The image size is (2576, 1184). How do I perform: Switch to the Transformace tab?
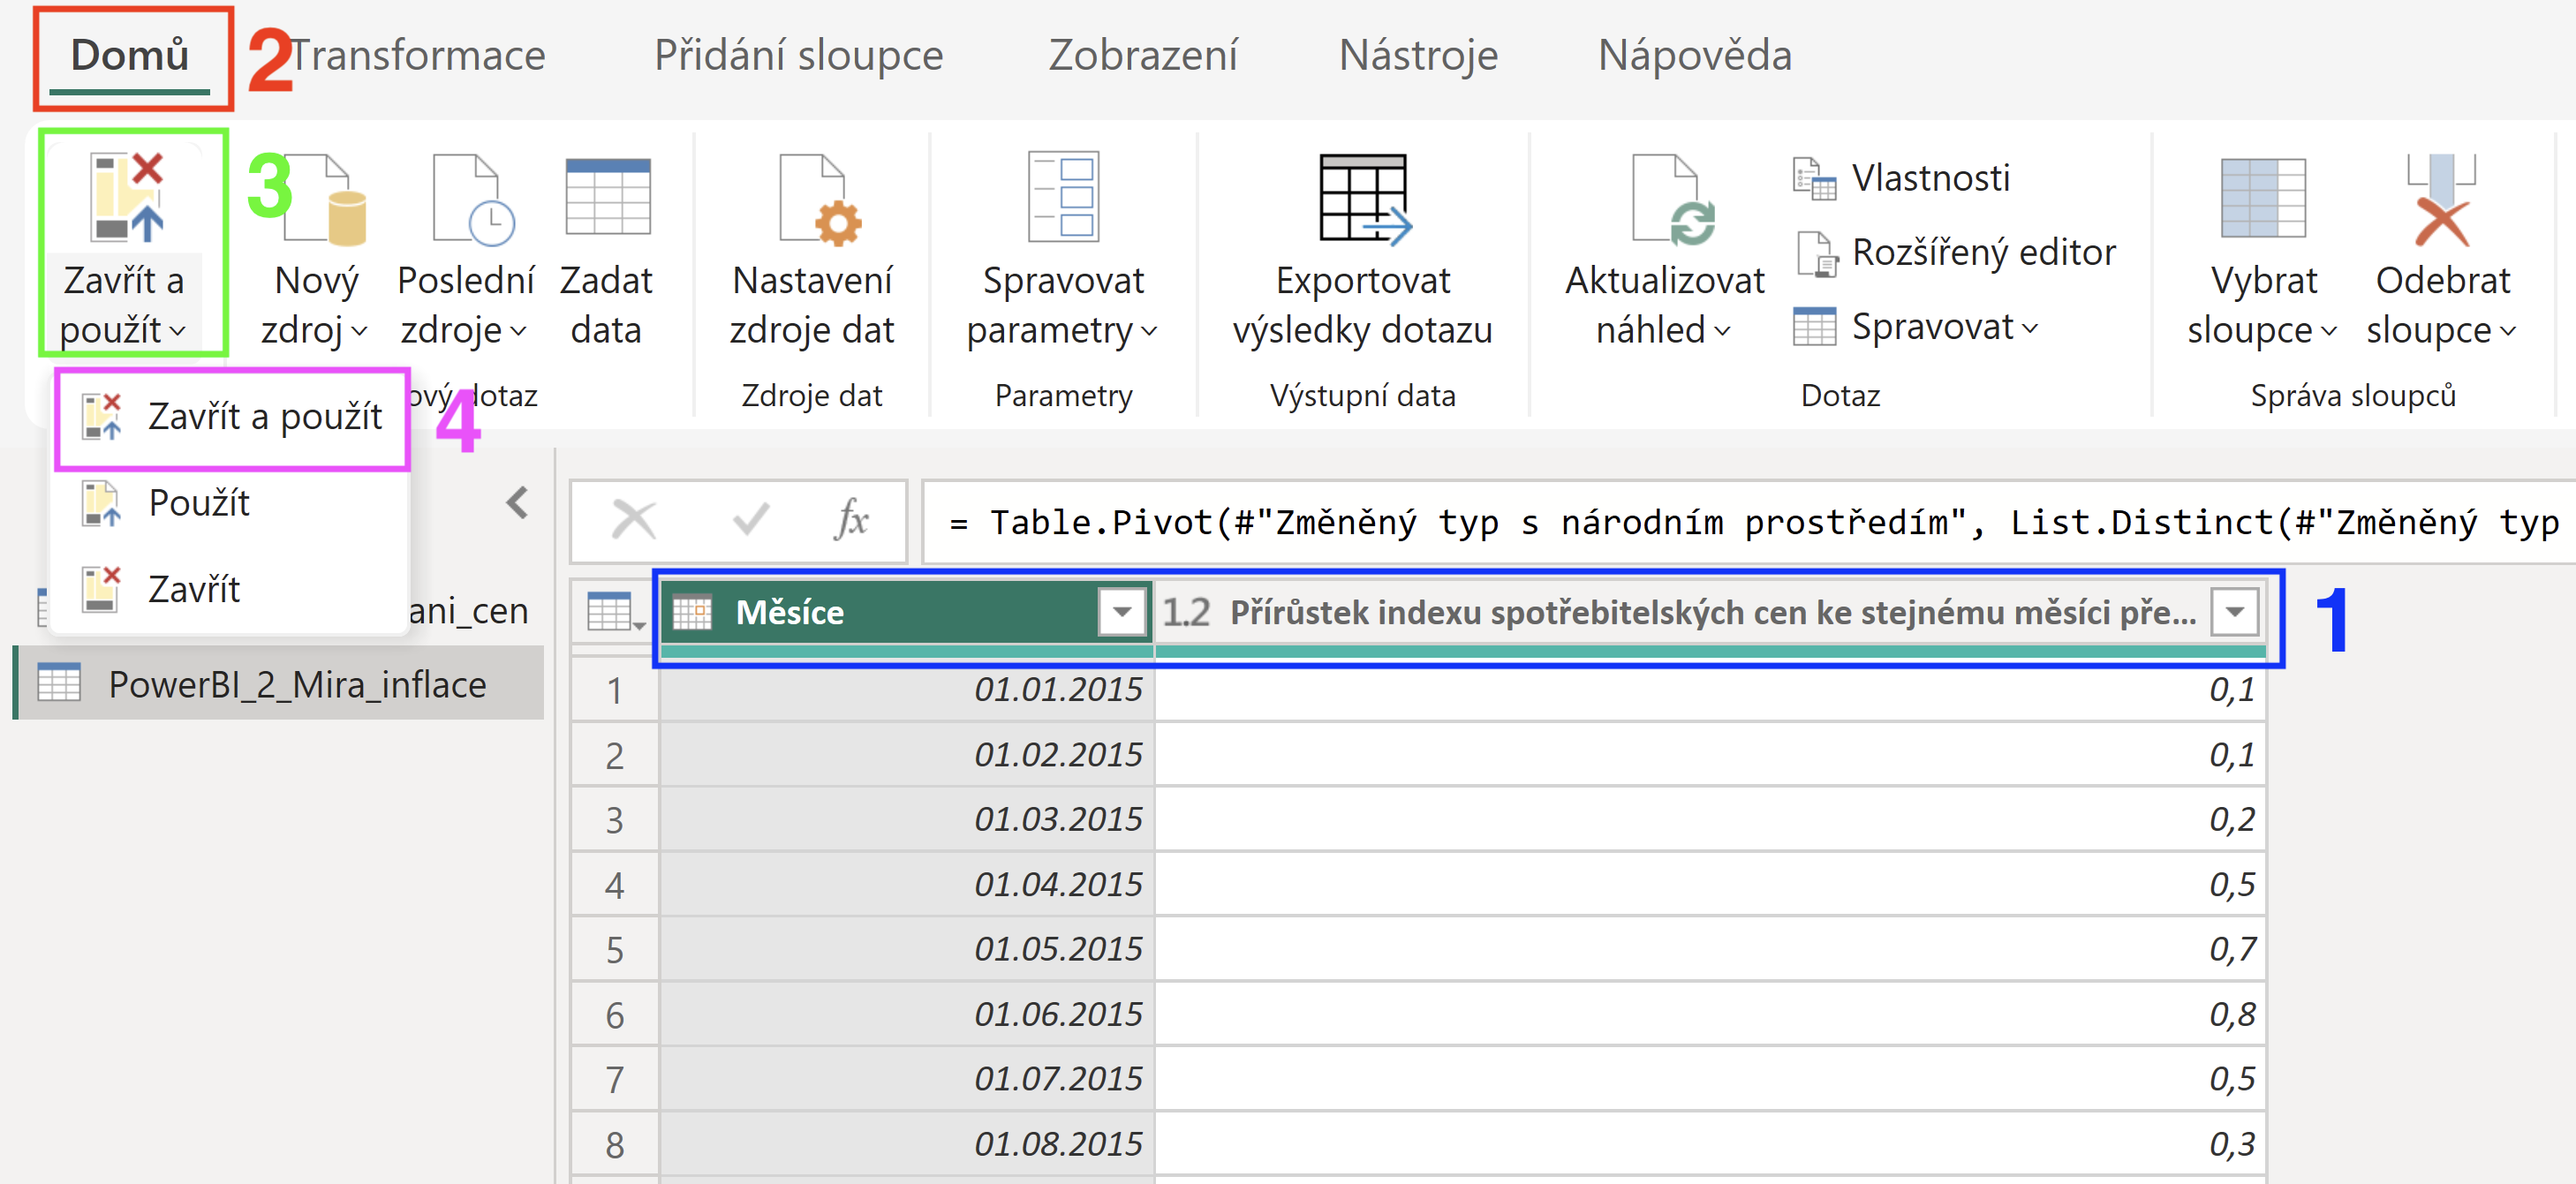418,55
